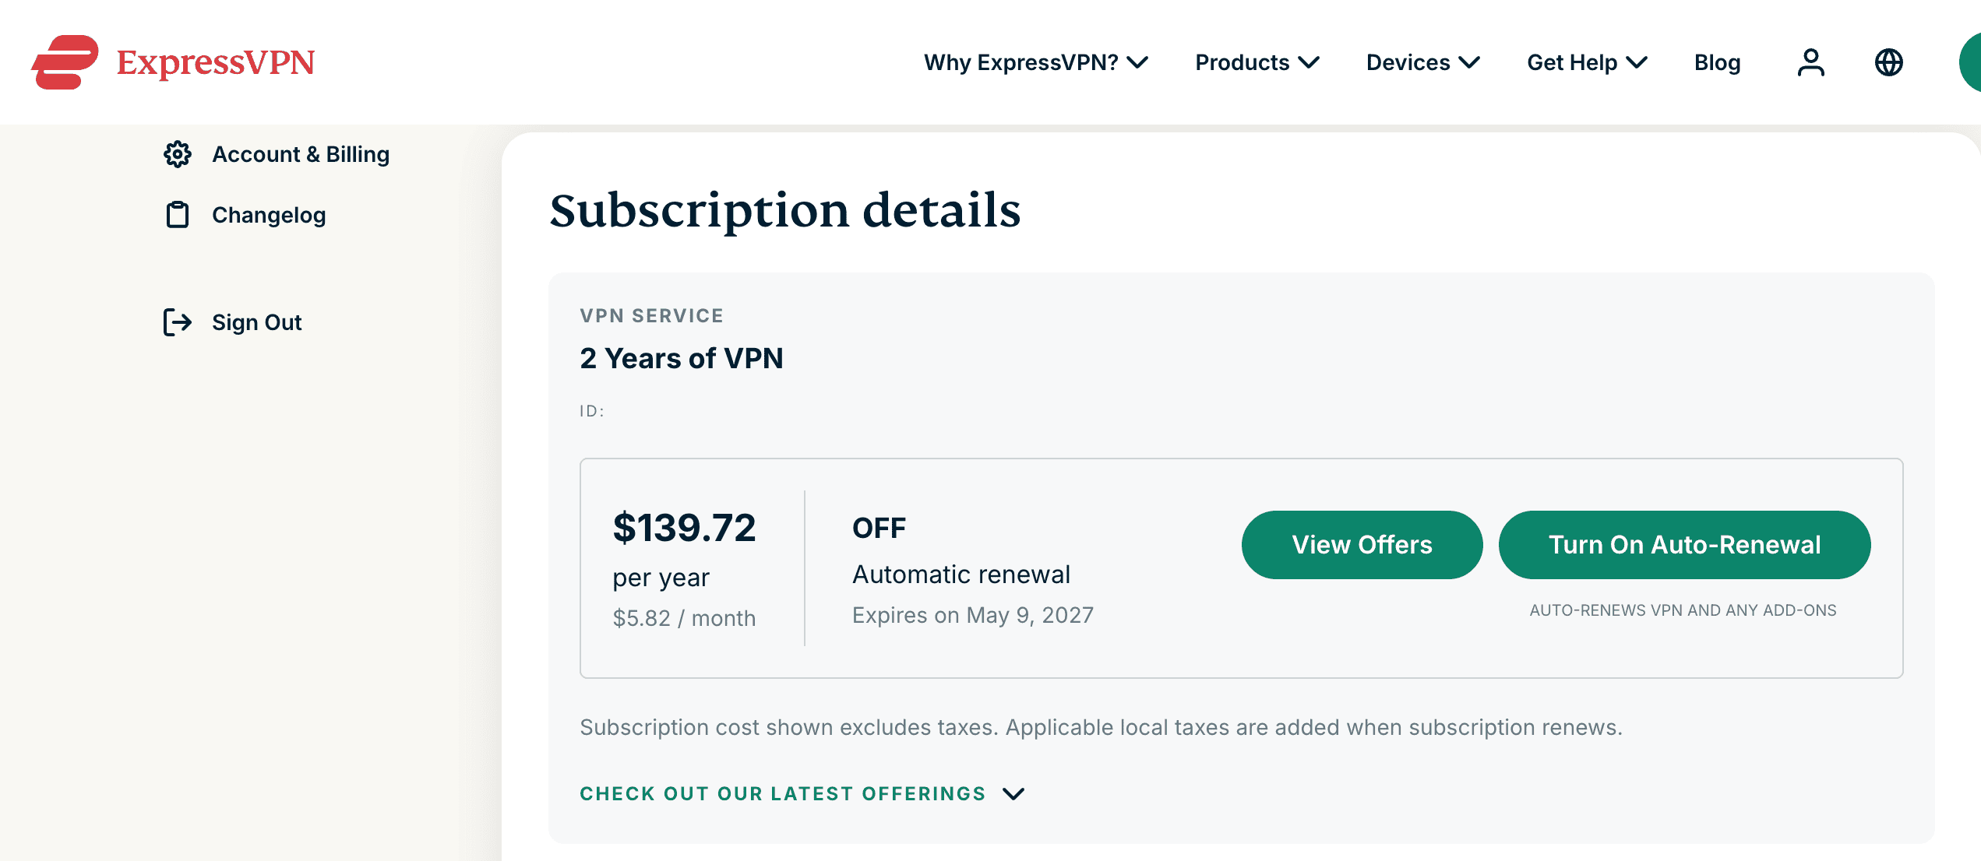Click the globe language selector icon
The height and width of the screenshot is (861, 1981).
tap(1888, 62)
